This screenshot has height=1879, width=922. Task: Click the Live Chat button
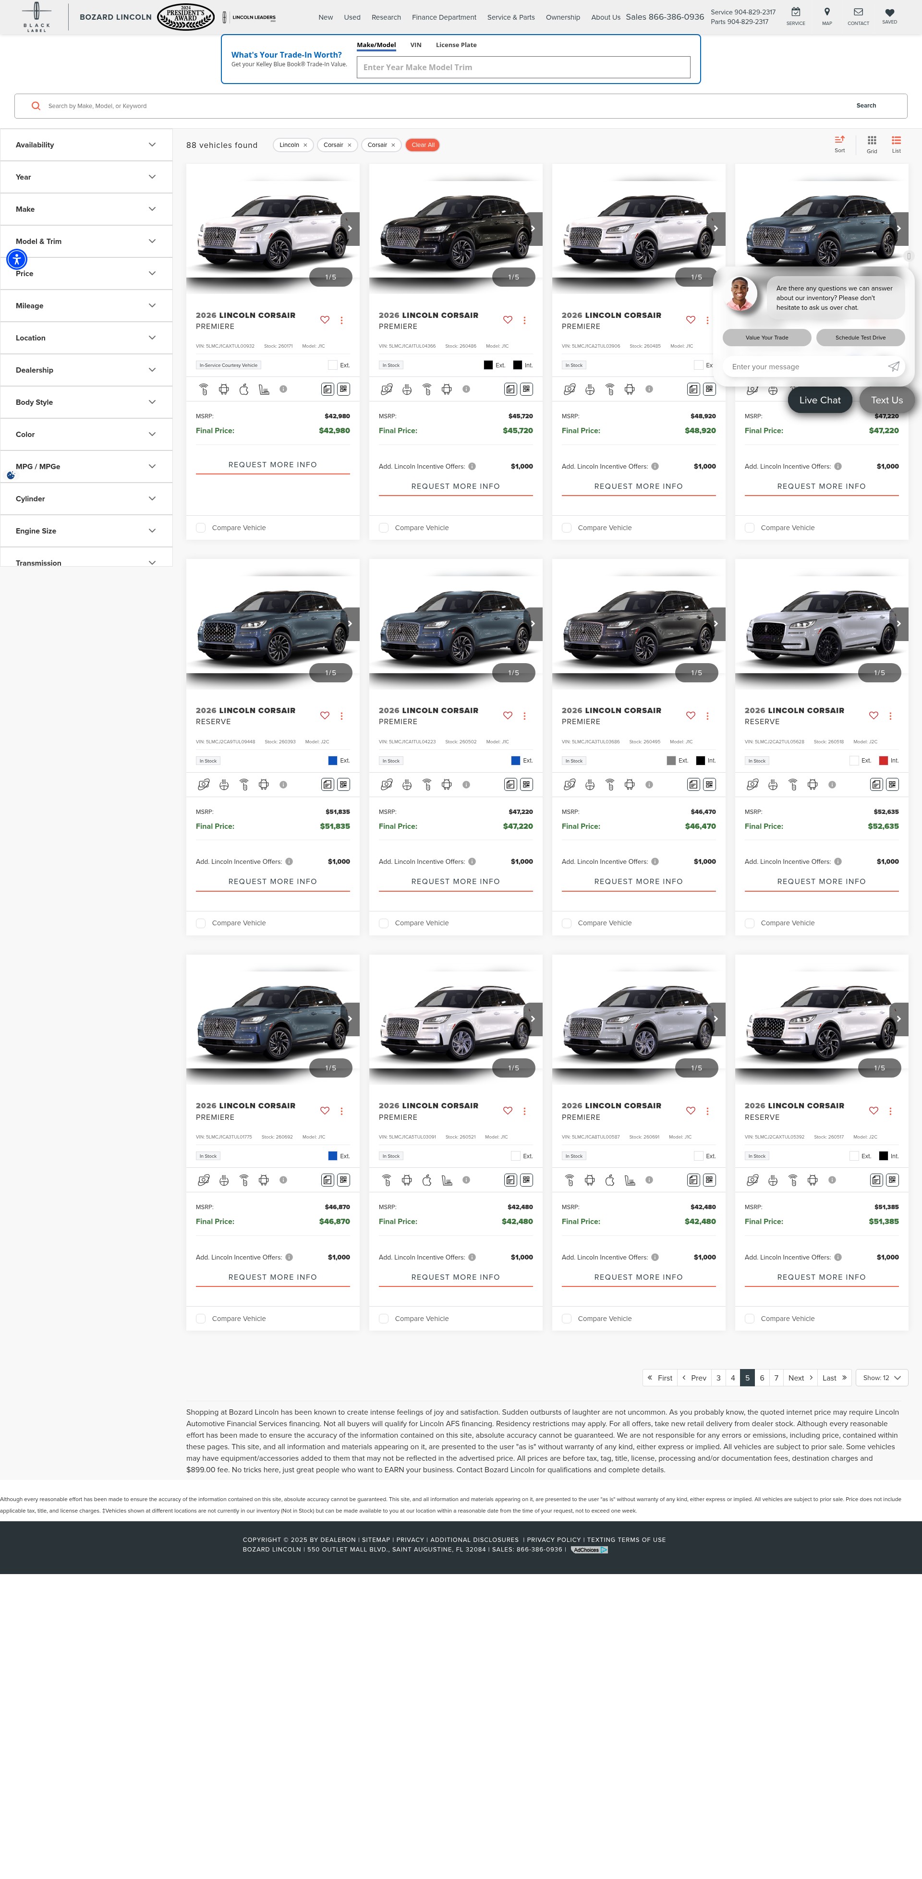point(819,400)
